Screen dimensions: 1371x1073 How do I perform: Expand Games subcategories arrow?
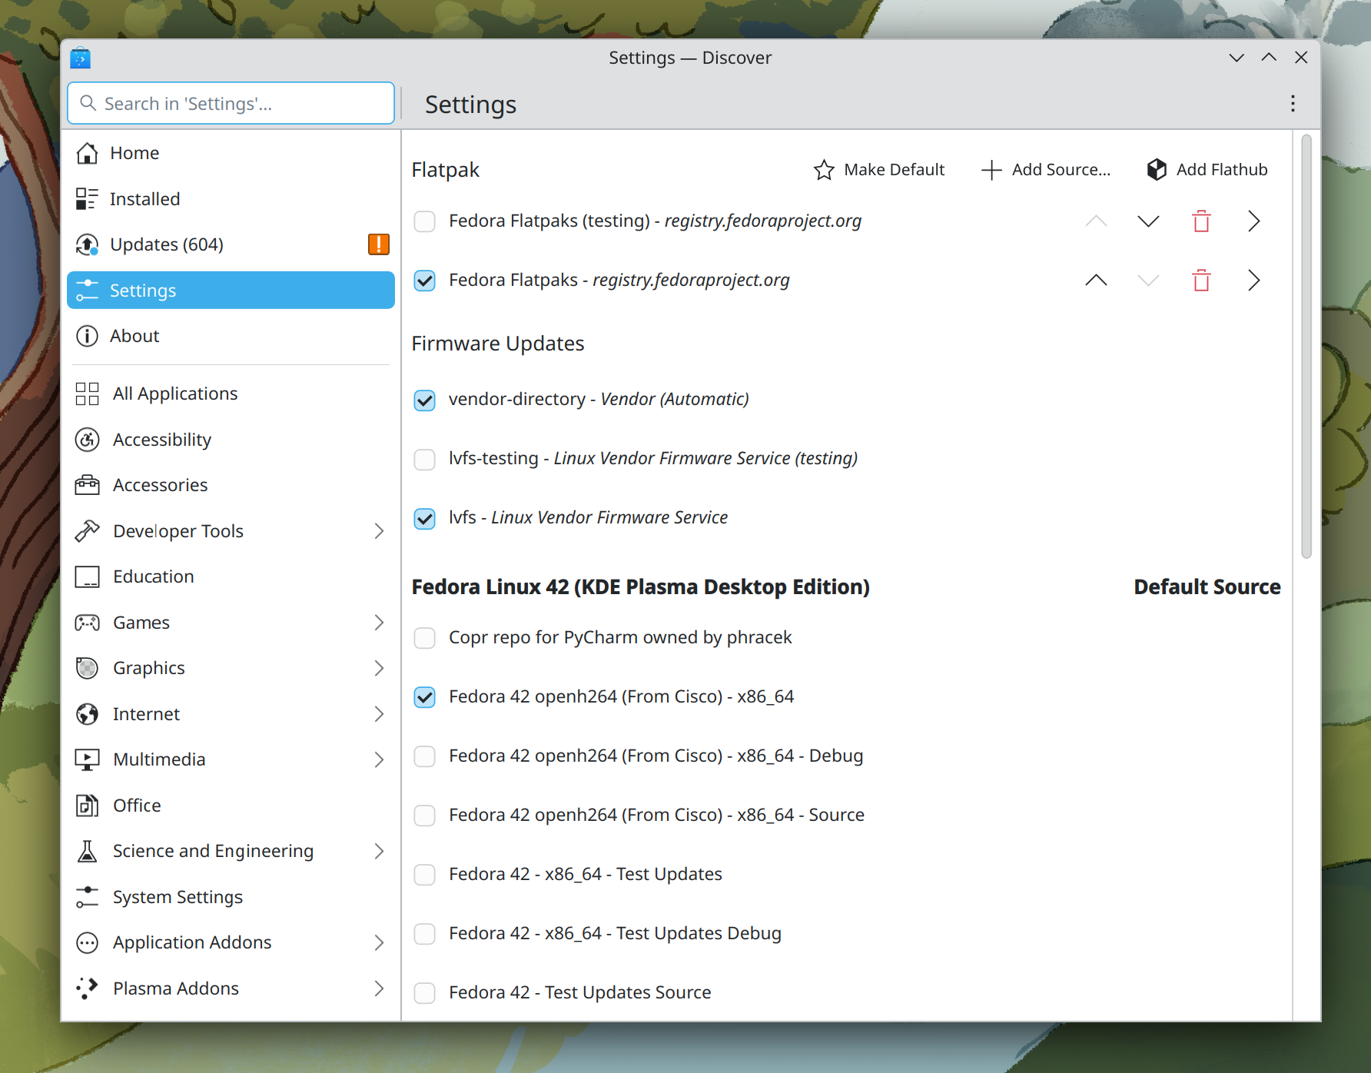coord(379,623)
